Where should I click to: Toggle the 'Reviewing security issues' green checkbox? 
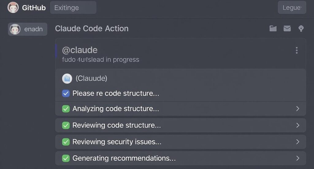point(66,142)
